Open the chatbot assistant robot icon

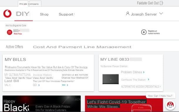[170, 105]
